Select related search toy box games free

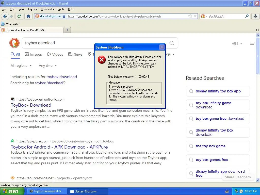click(x=218, y=160)
